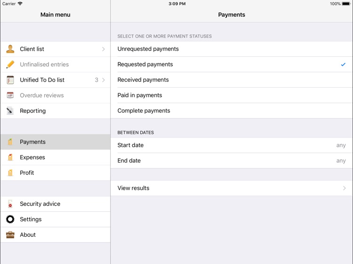Uncheck the Requested payments checkmark
This screenshot has height=264, width=353.
click(x=343, y=64)
